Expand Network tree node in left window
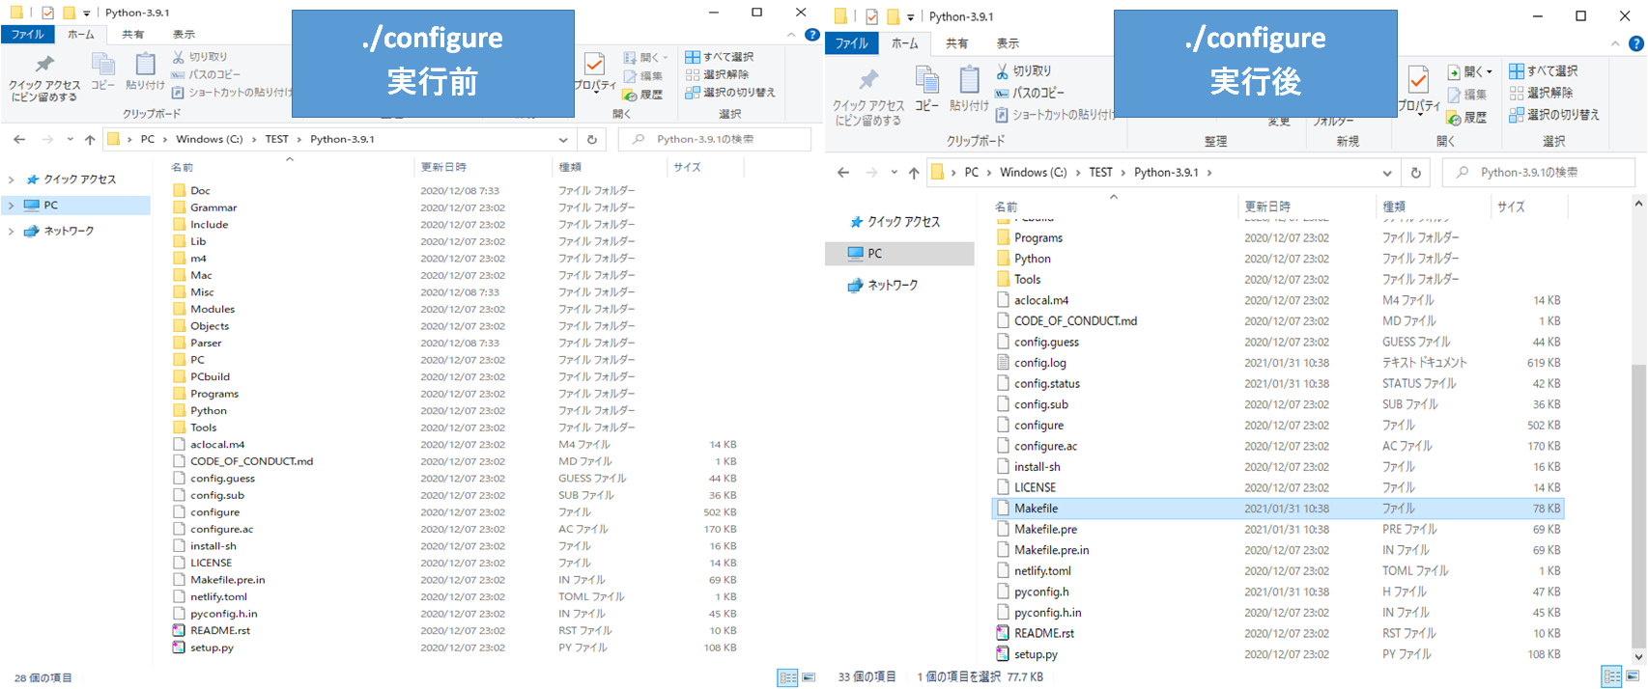 12,232
